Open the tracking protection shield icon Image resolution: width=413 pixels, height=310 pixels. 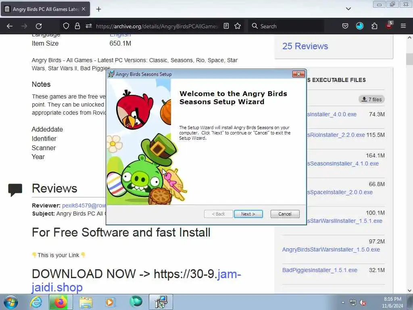click(x=66, y=26)
